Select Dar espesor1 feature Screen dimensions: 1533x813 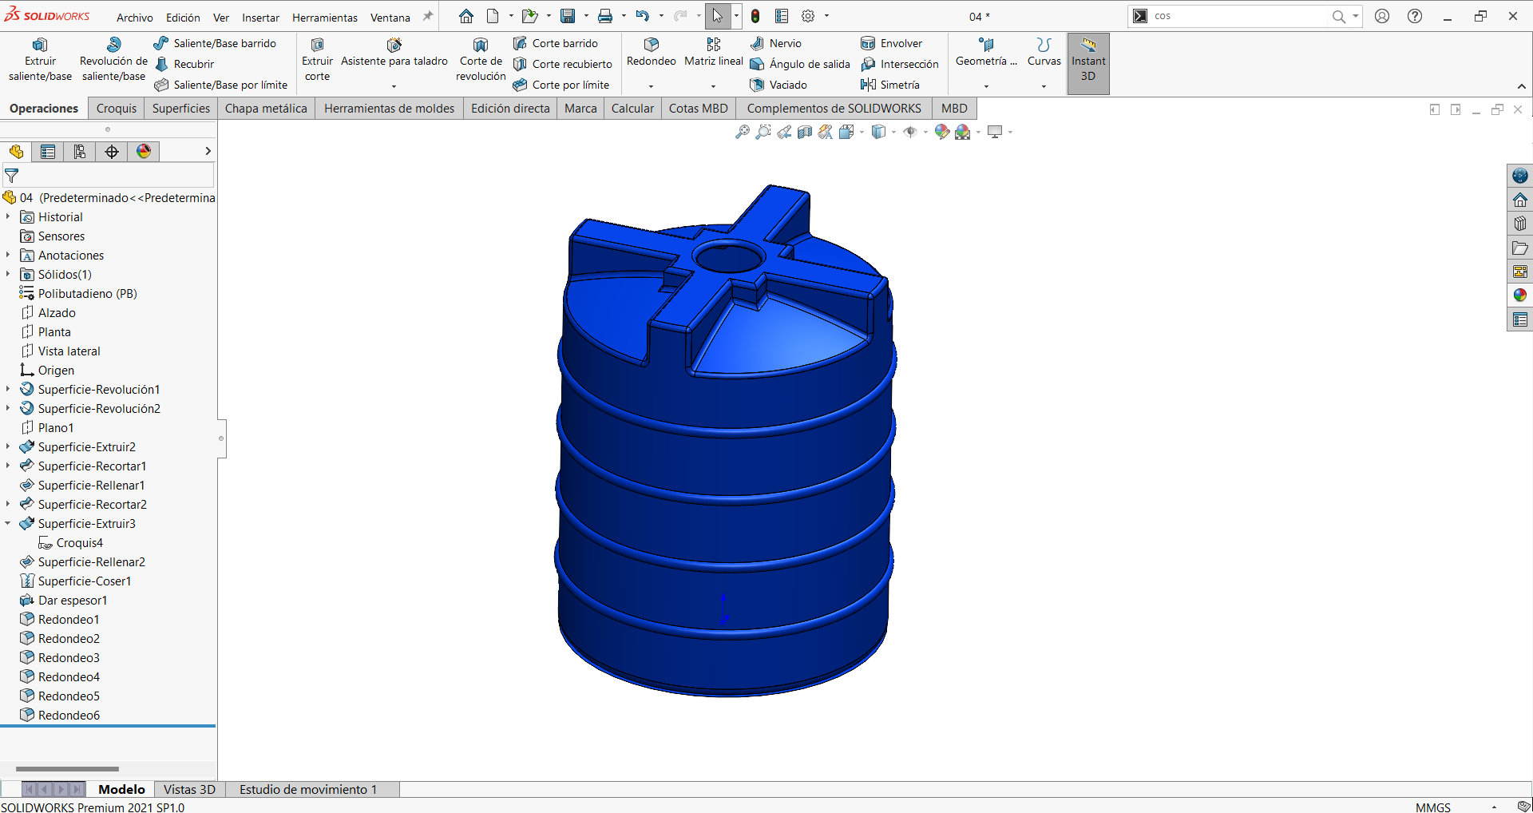(63, 600)
